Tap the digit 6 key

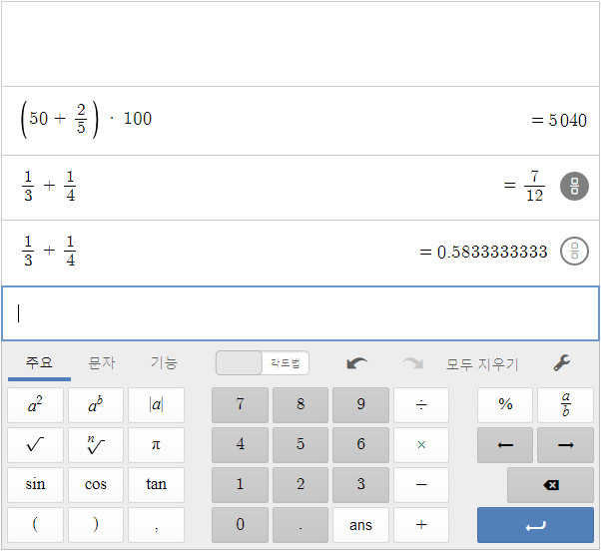[360, 445]
